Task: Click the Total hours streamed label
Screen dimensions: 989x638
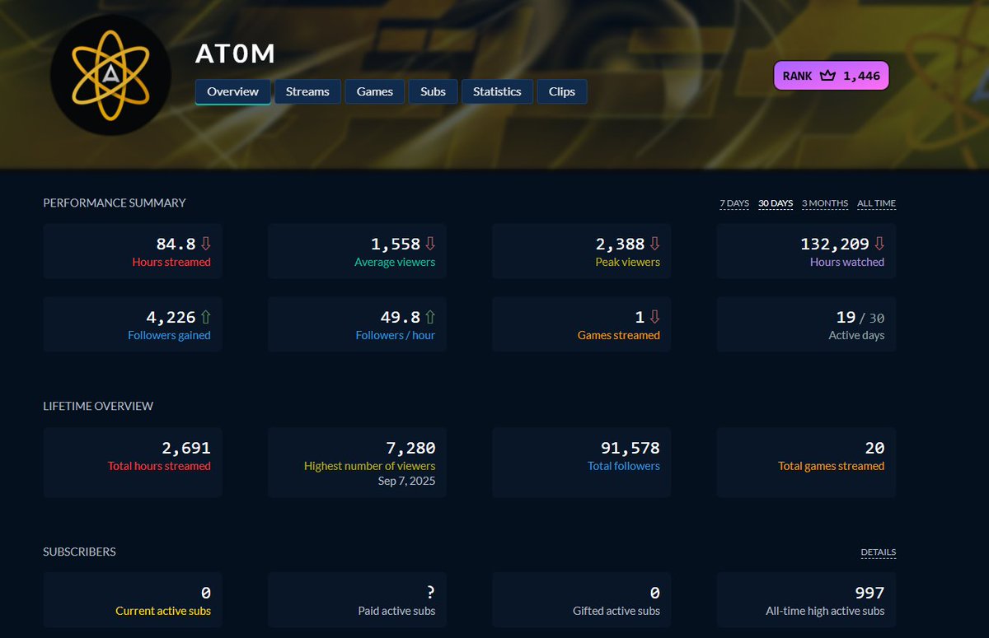Action: pos(159,466)
